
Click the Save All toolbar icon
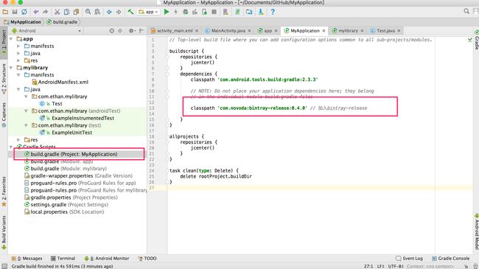pos(15,12)
